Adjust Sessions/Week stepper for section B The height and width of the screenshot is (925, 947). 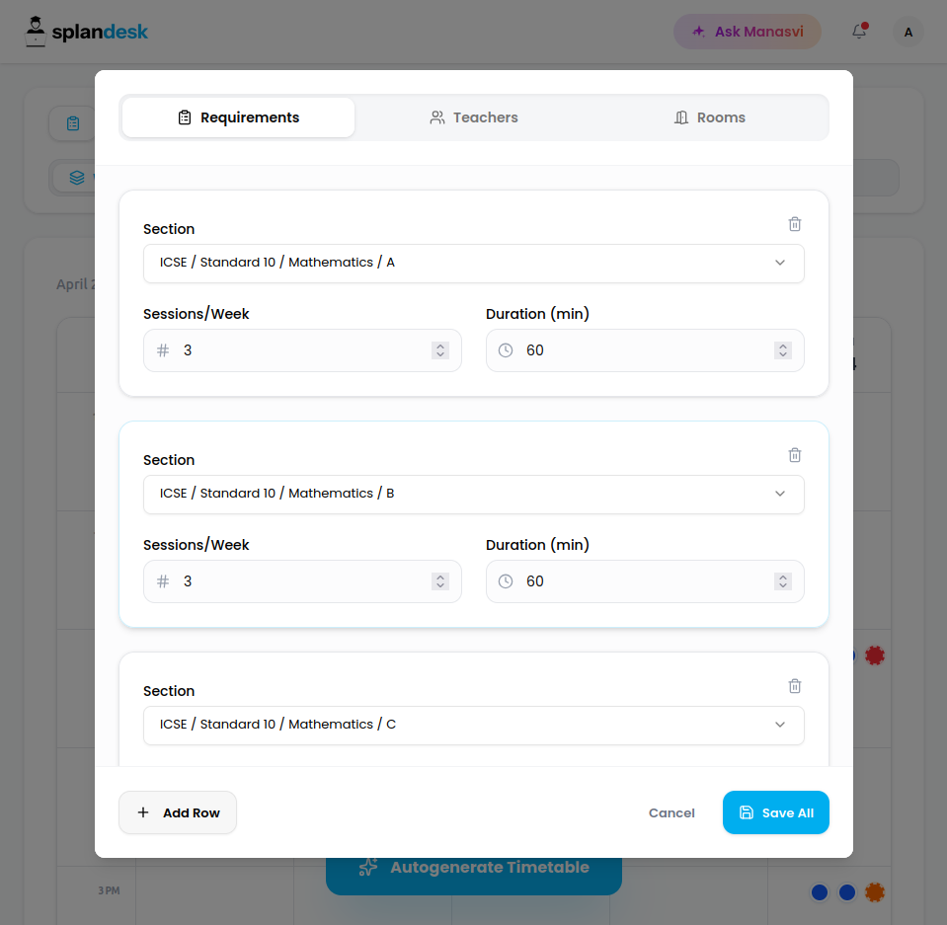tap(440, 581)
